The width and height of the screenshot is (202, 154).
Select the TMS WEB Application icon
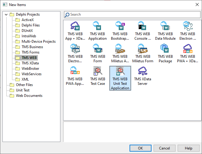(97, 26)
